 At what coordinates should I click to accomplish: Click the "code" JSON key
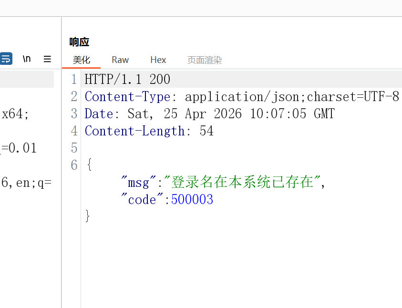142,200
